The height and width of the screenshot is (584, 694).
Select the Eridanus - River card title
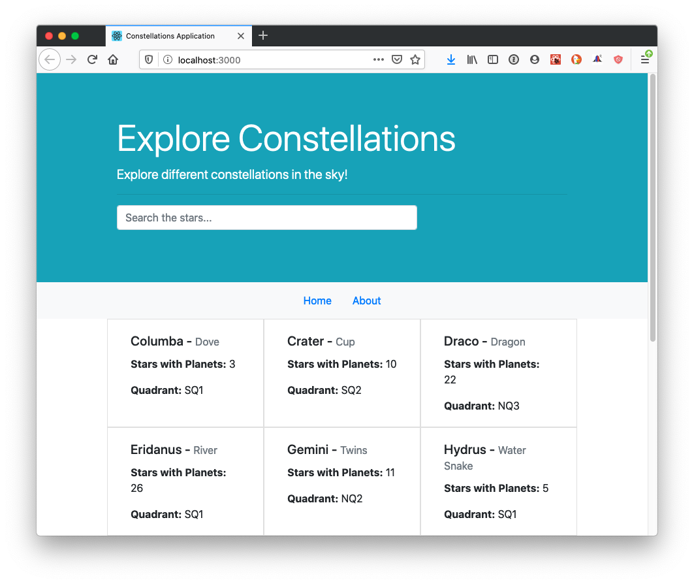[174, 450]
